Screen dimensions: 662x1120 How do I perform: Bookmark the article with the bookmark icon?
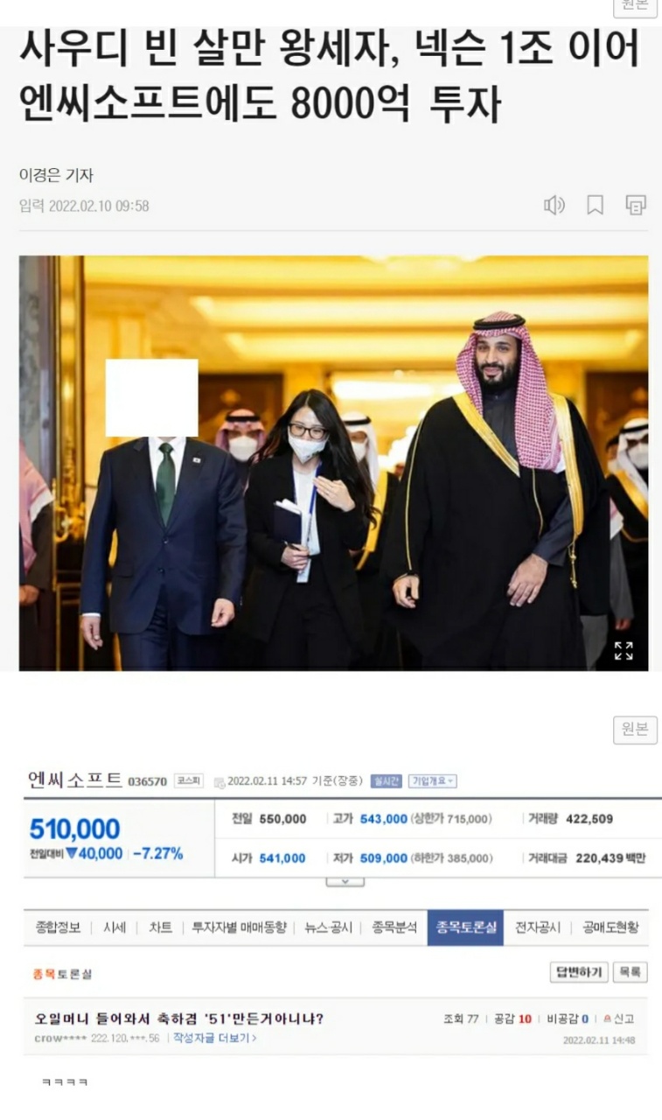click(595, 205)
